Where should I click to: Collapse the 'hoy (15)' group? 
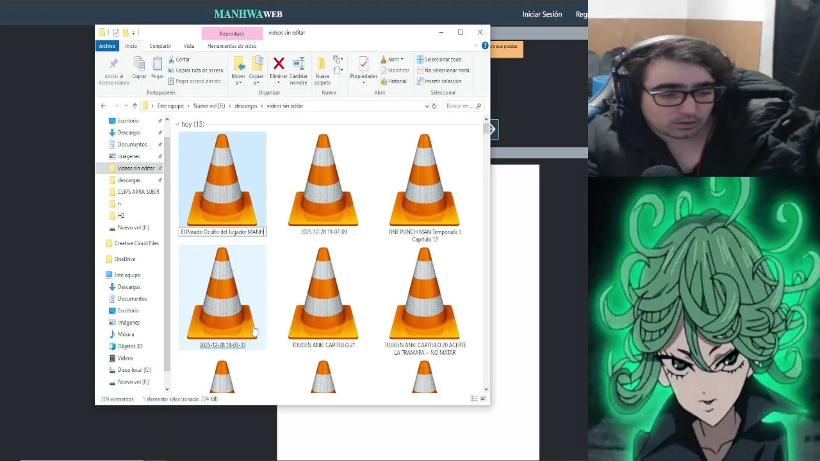tap(177, 124)
